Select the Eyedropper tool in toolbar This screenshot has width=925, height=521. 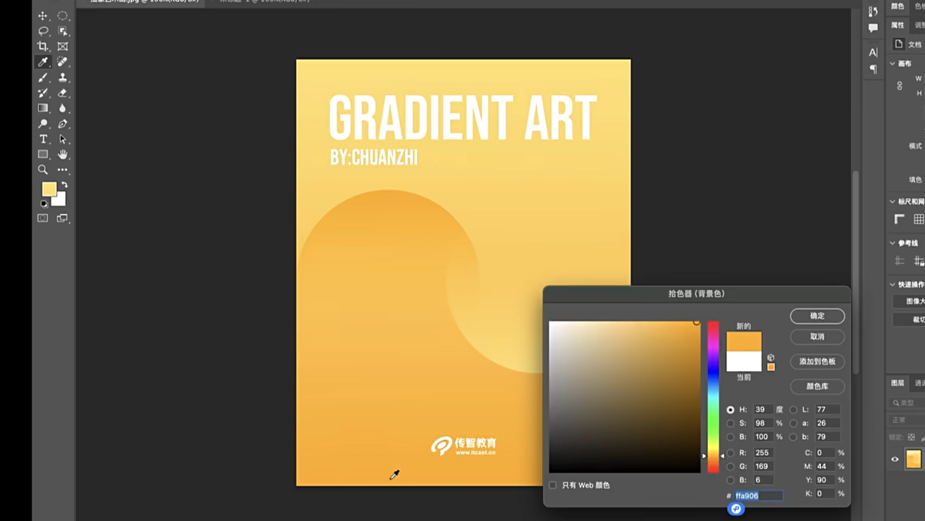43,62
